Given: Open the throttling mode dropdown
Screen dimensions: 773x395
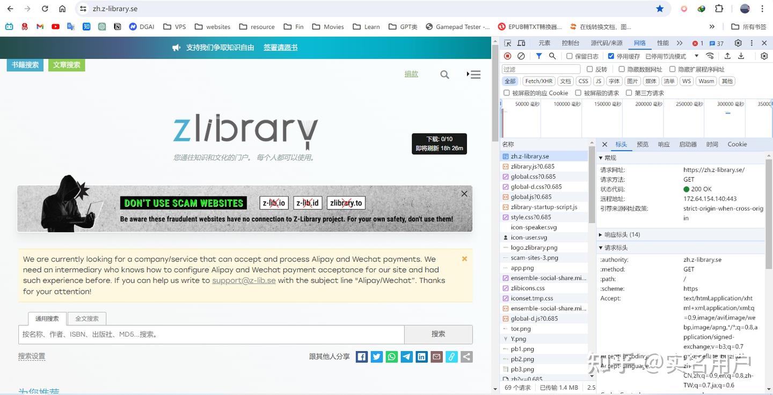Looking at the screenshot, I should click(696, 56).
